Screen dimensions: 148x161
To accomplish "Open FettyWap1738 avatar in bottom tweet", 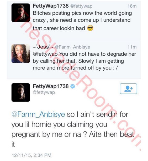I will tap(21, 92).
